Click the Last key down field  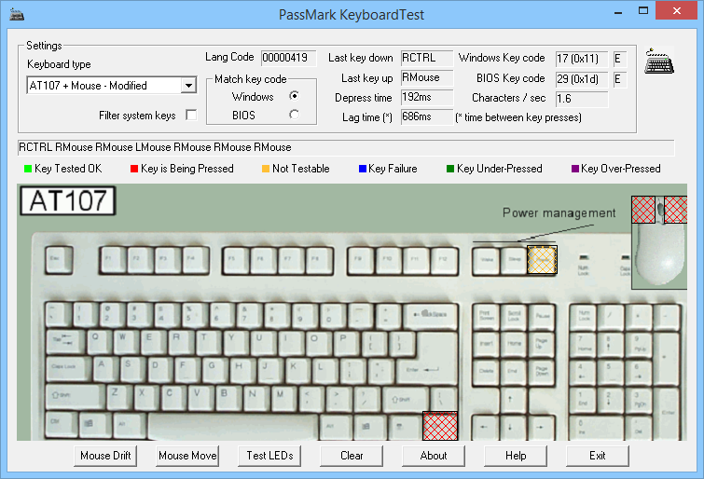(426, 58)
